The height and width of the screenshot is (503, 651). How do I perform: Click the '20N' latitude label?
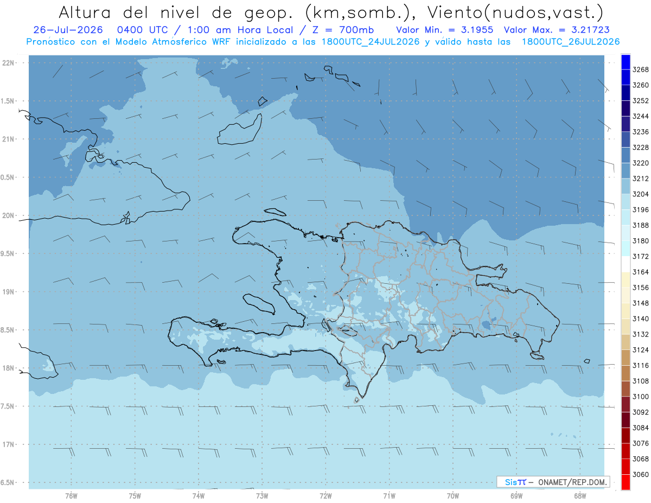click(x=8, y=215)
